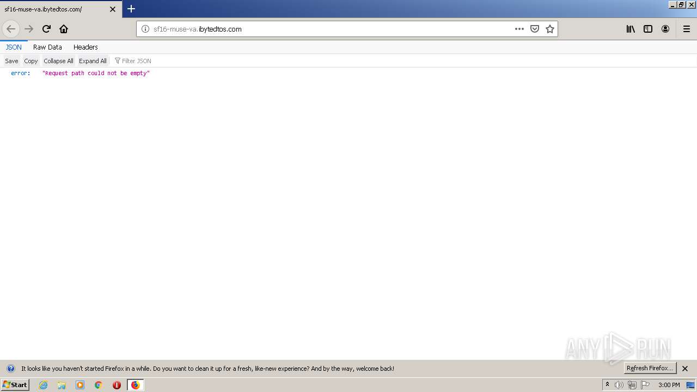Open the volume control tray icon
Image resolution: width=697 pixels, height=392 pixels.
tap(619, 385)
